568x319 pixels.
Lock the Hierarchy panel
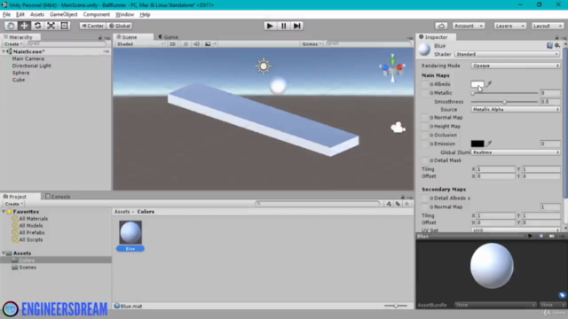click(x=100, y=37)
